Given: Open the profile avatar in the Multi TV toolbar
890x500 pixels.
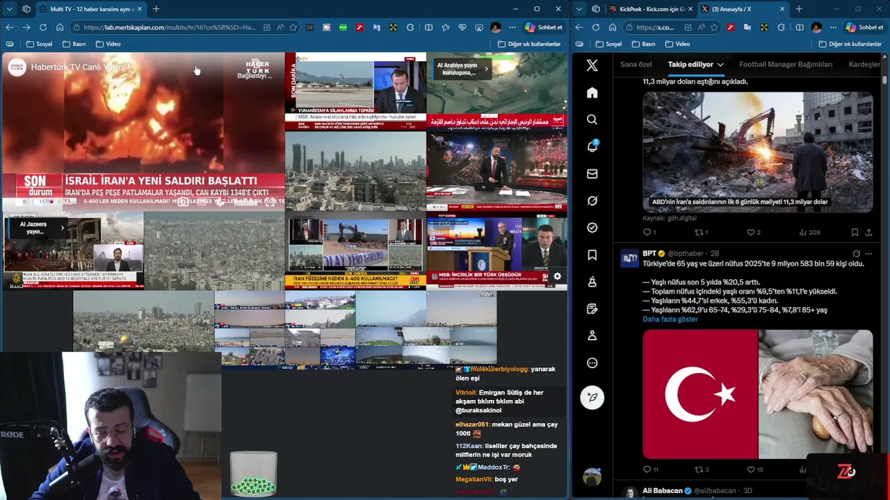Looking at the screenshot, I should [495, 27].
